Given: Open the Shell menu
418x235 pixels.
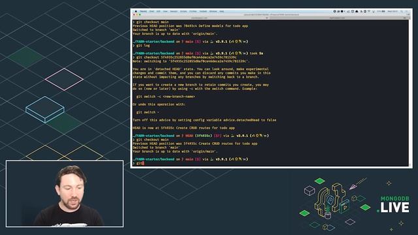Looking at the screenshot, I should (152, 12).
